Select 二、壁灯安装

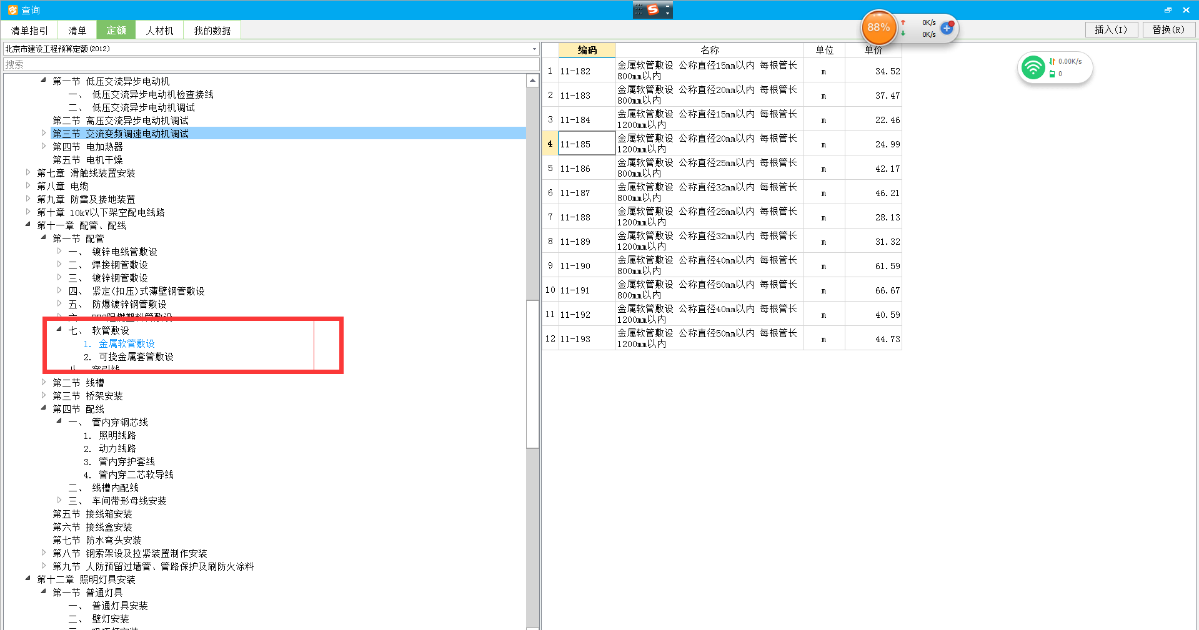99,619
